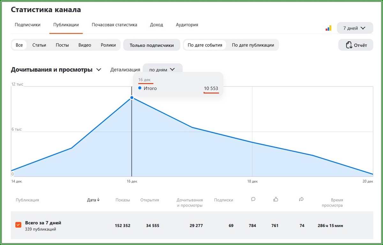This screenshot has height=245, width=383.
Task: Click the Подписки column header
Action: pyautogui.click(x=223, y=200)
